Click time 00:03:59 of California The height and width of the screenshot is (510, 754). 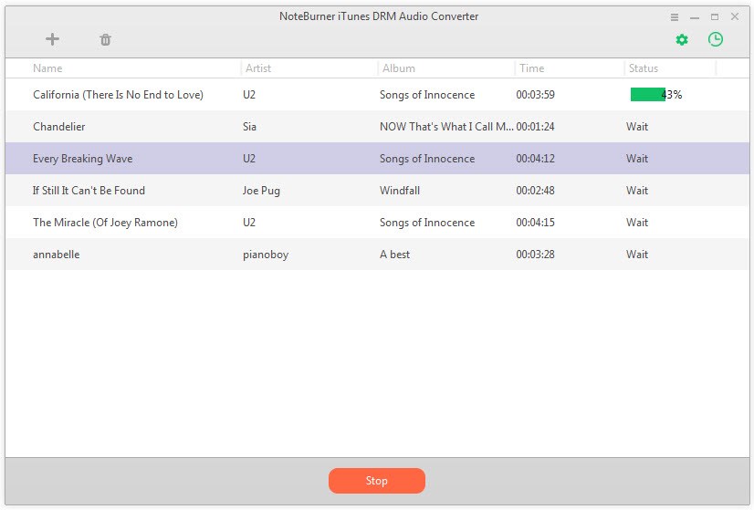tap(535, 95)
